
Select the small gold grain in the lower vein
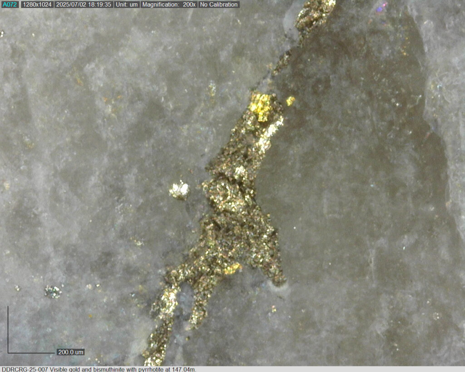pos(232,268)
